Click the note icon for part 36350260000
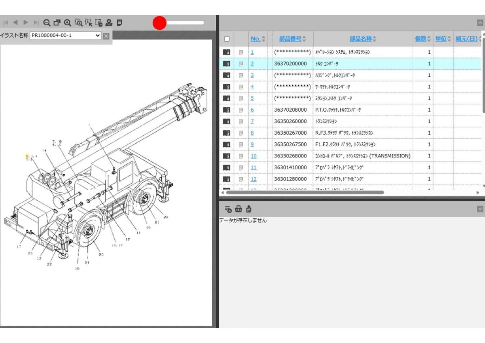 coord(241,121)
